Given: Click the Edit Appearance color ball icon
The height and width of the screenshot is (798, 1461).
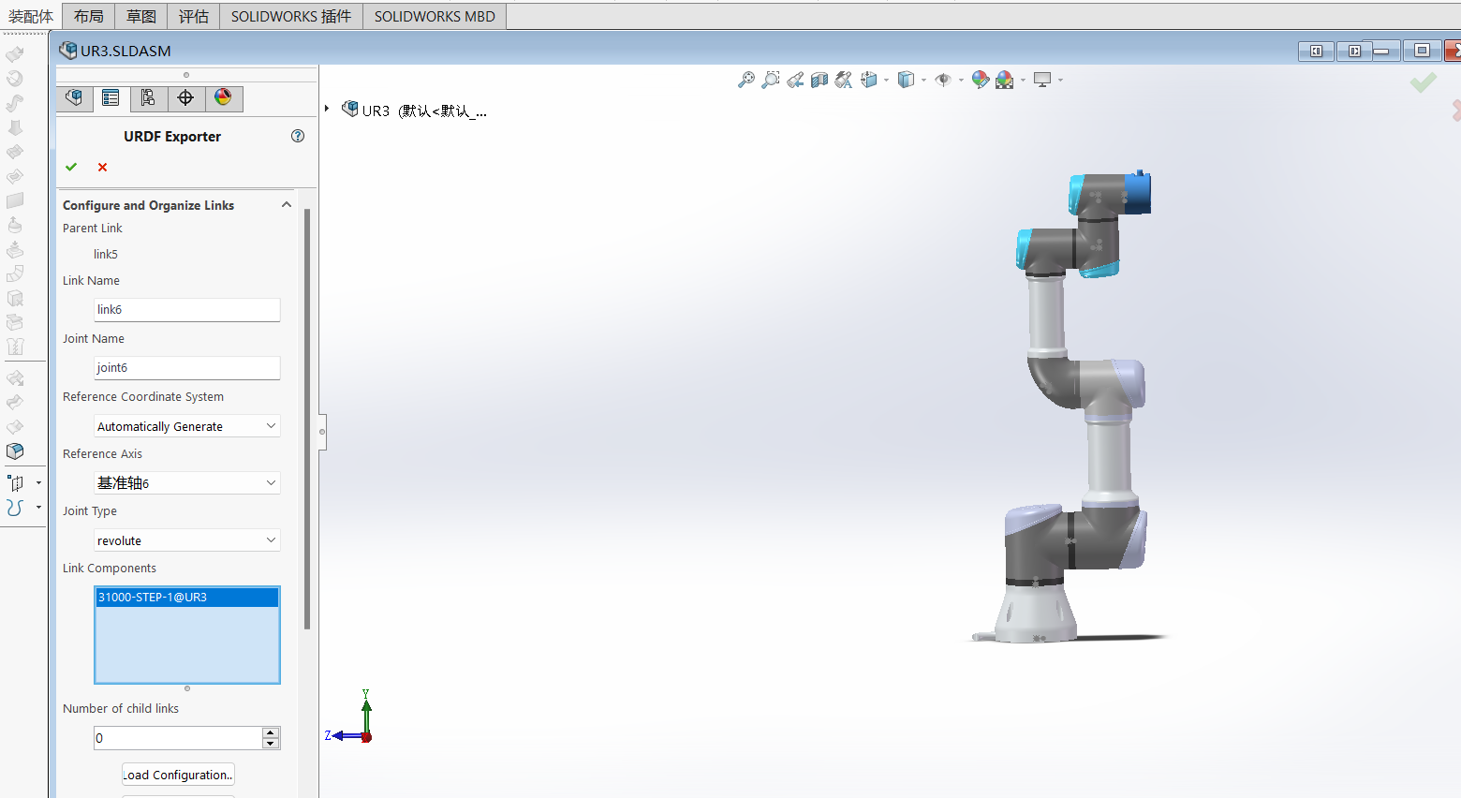Looking at the screenshot, I should click(981, 80).
